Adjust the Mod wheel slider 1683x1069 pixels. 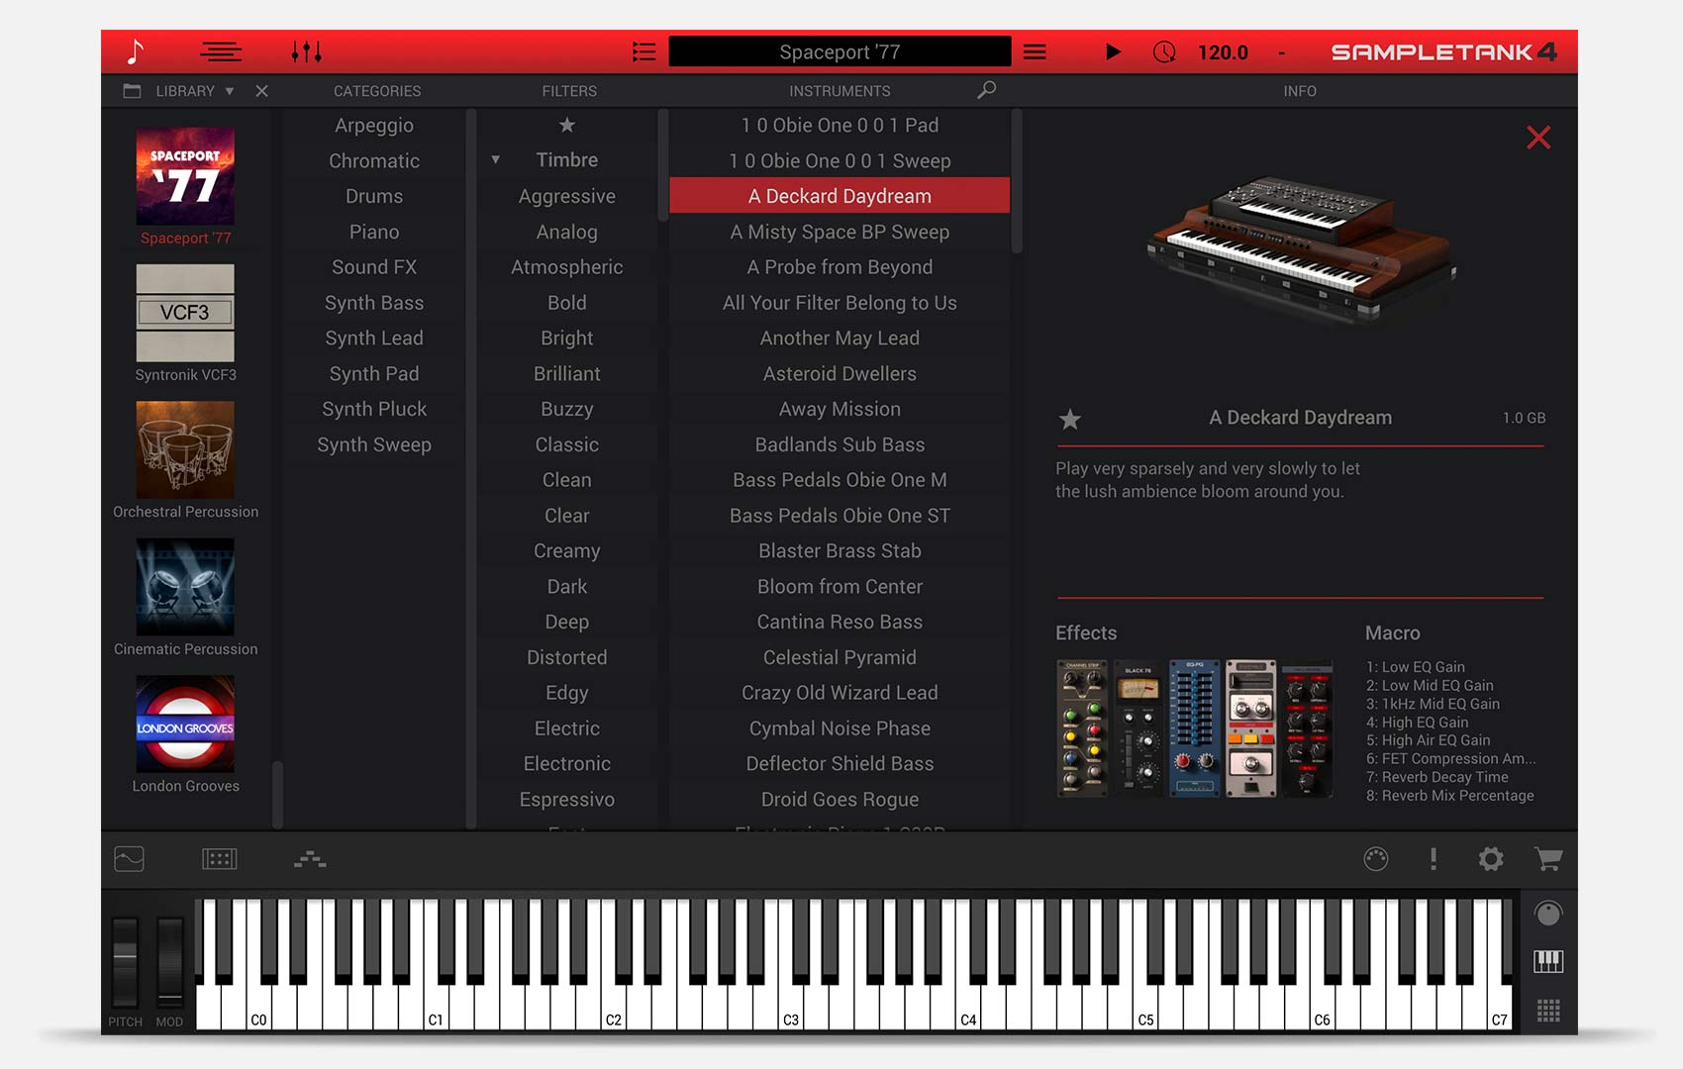point(170,960)
